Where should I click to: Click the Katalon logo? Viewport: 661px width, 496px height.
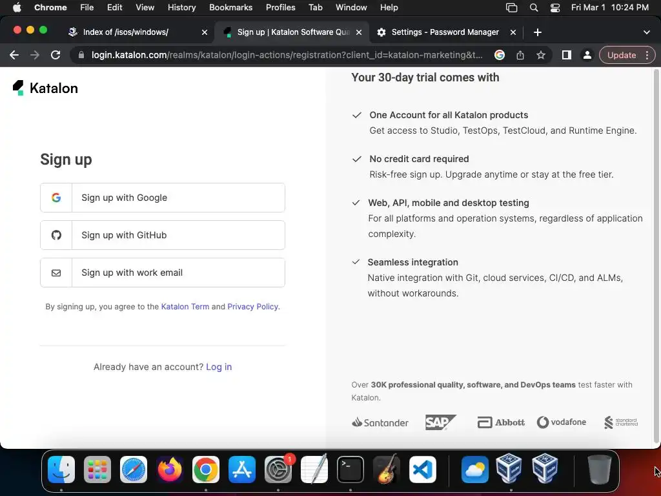(x=45, y=88)
